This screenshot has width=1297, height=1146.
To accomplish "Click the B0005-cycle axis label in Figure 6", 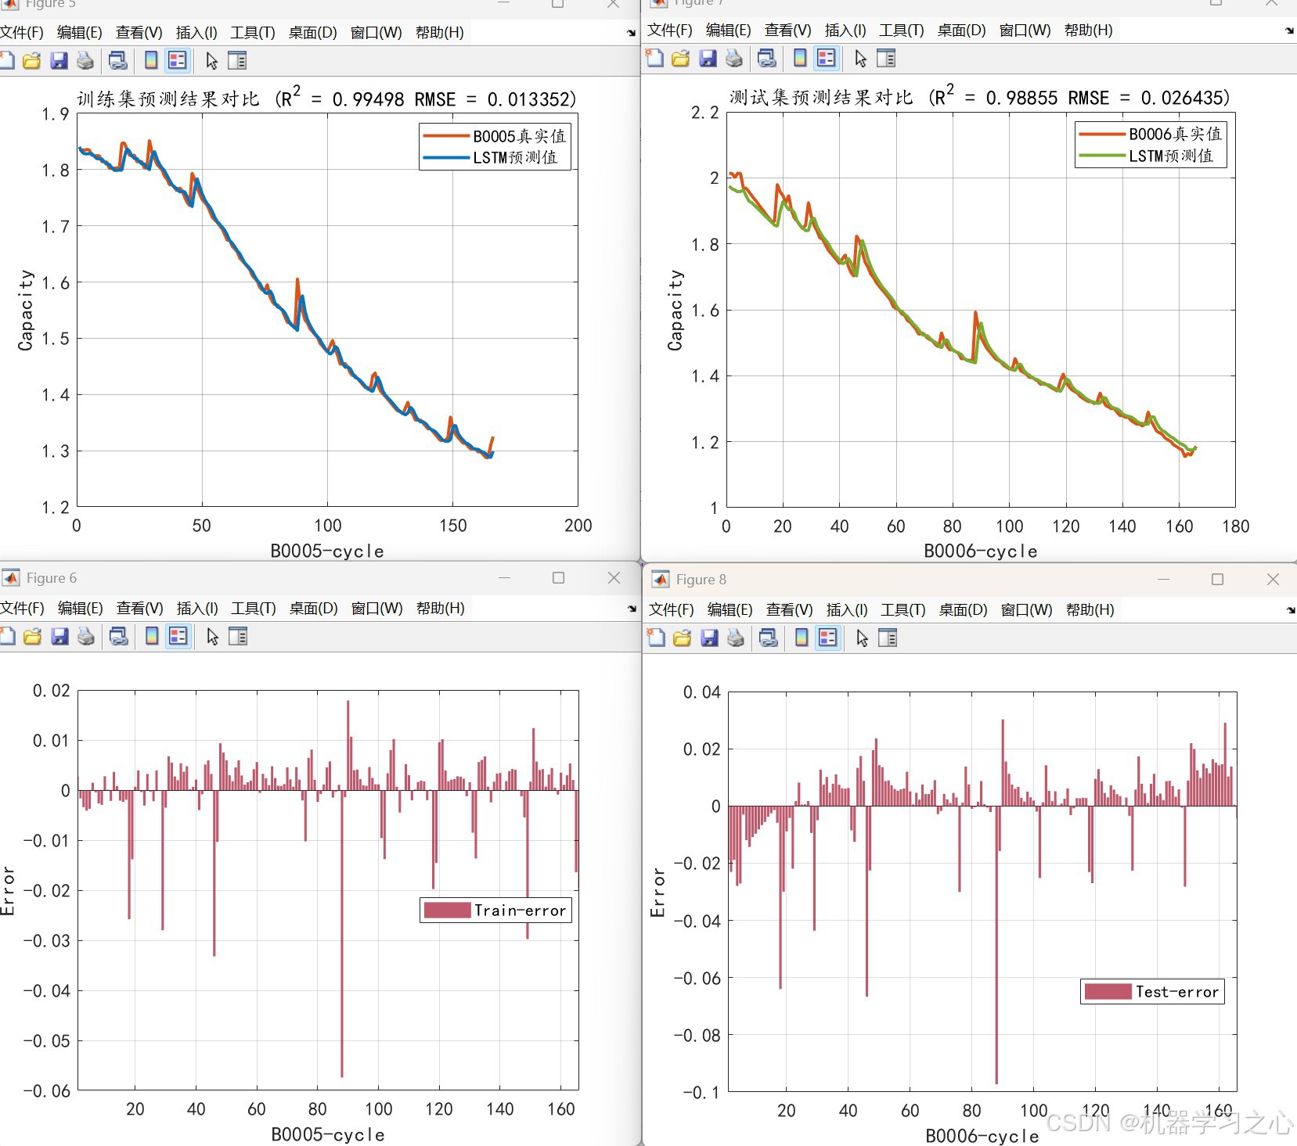I will click(x=328, y=1135).
